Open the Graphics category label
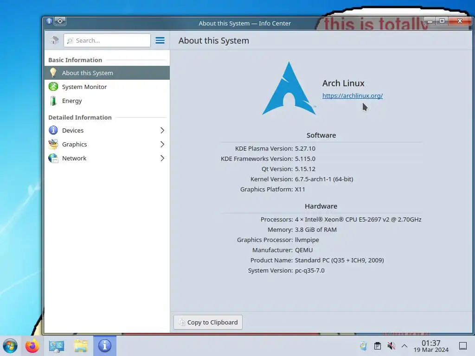 [75, 145]
